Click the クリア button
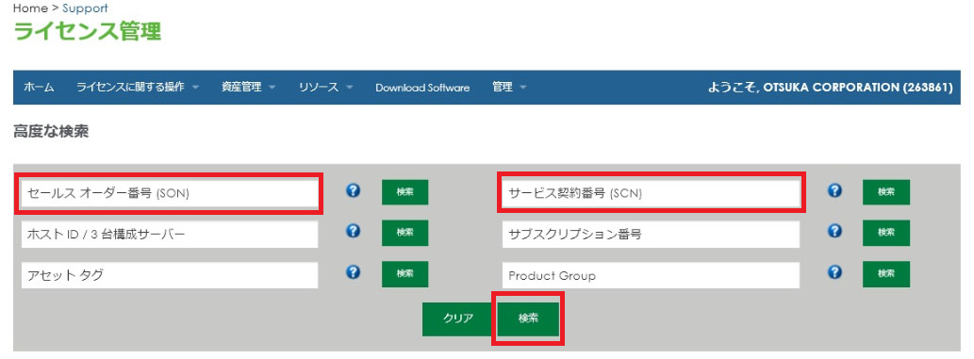This screenshot has width=974, height=359. tap(458, 318)
